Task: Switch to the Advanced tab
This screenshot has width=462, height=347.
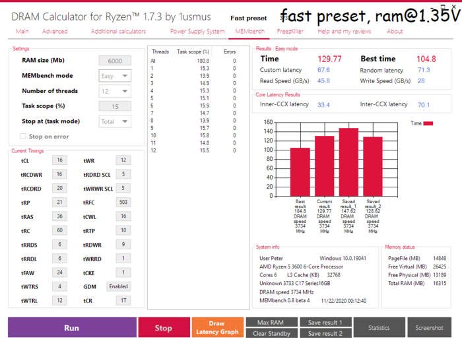Action: point(55,31)
